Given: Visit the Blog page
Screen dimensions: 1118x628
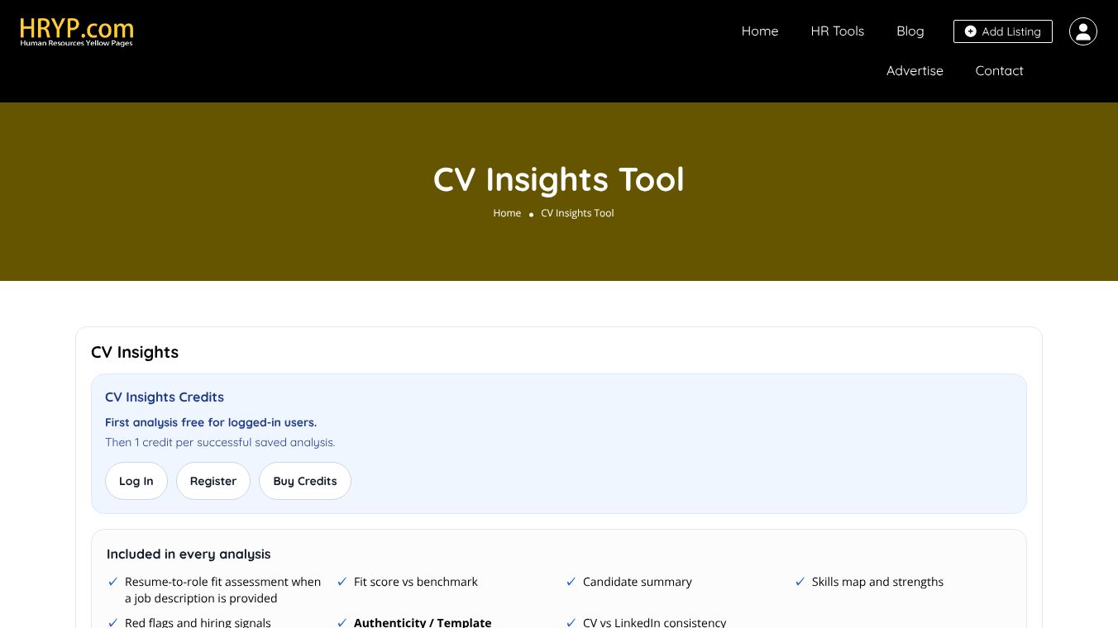Looking at the screenshot, I should [x=910, y=31].
